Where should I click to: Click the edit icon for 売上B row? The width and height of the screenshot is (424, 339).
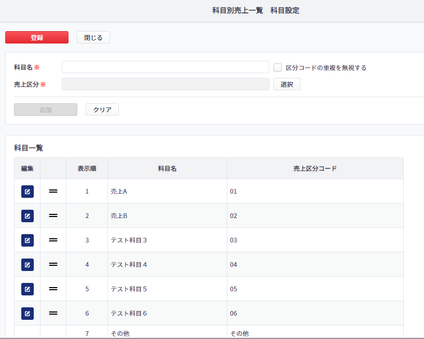coord(28,216)
